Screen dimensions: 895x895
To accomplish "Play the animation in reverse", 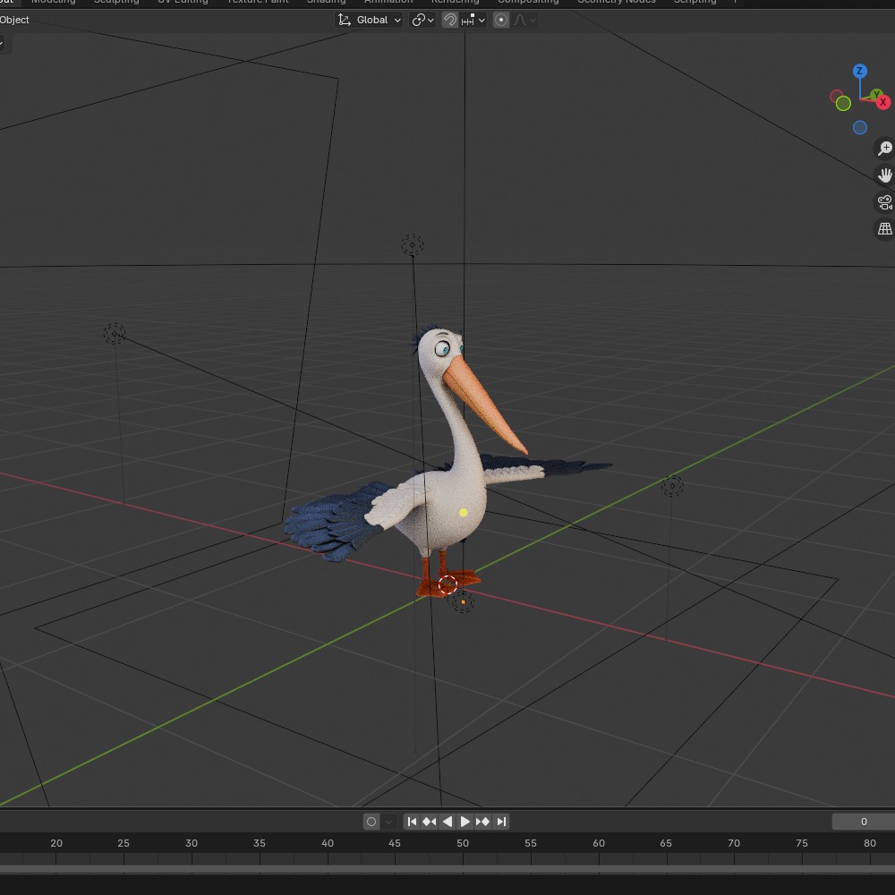I will [447, 822].
